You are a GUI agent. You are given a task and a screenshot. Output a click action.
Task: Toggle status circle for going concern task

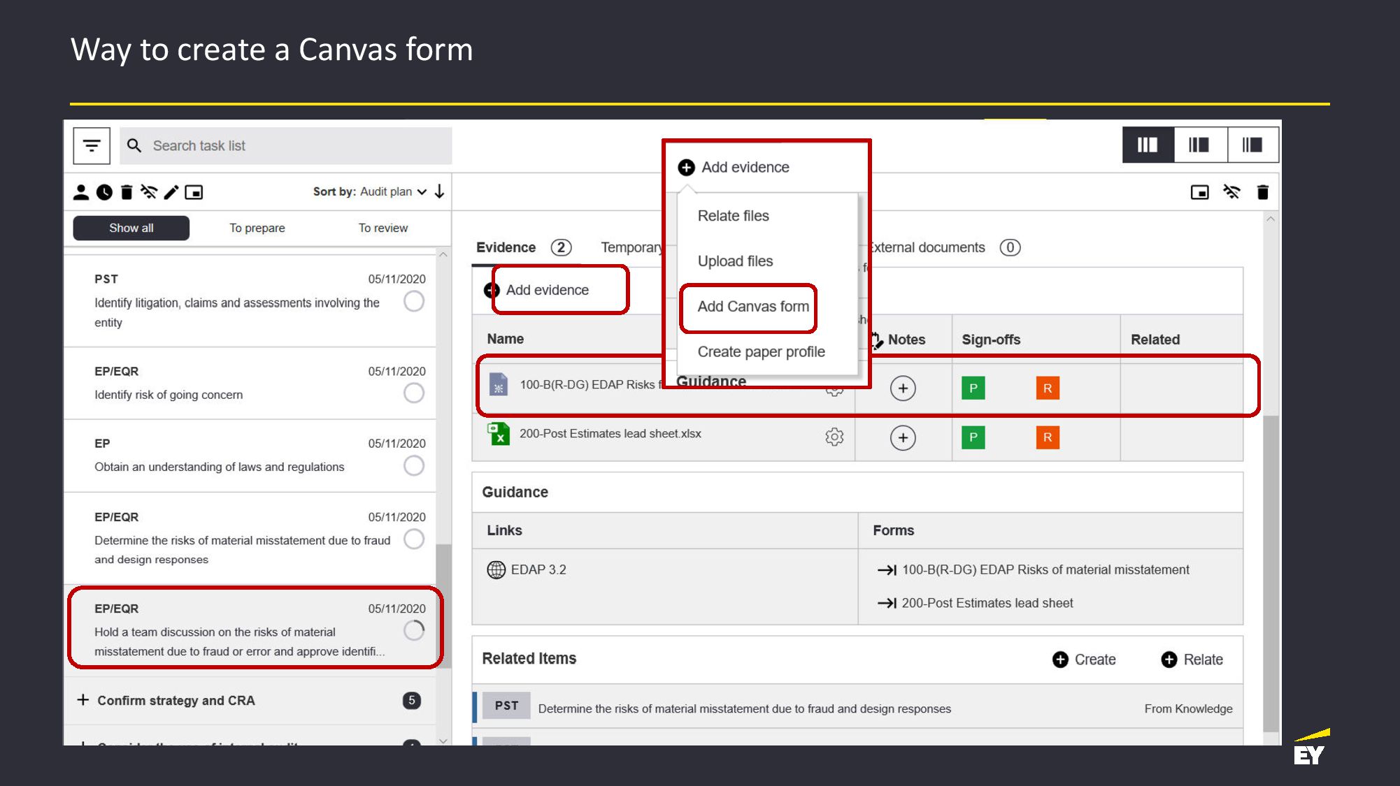click(414, 393)
